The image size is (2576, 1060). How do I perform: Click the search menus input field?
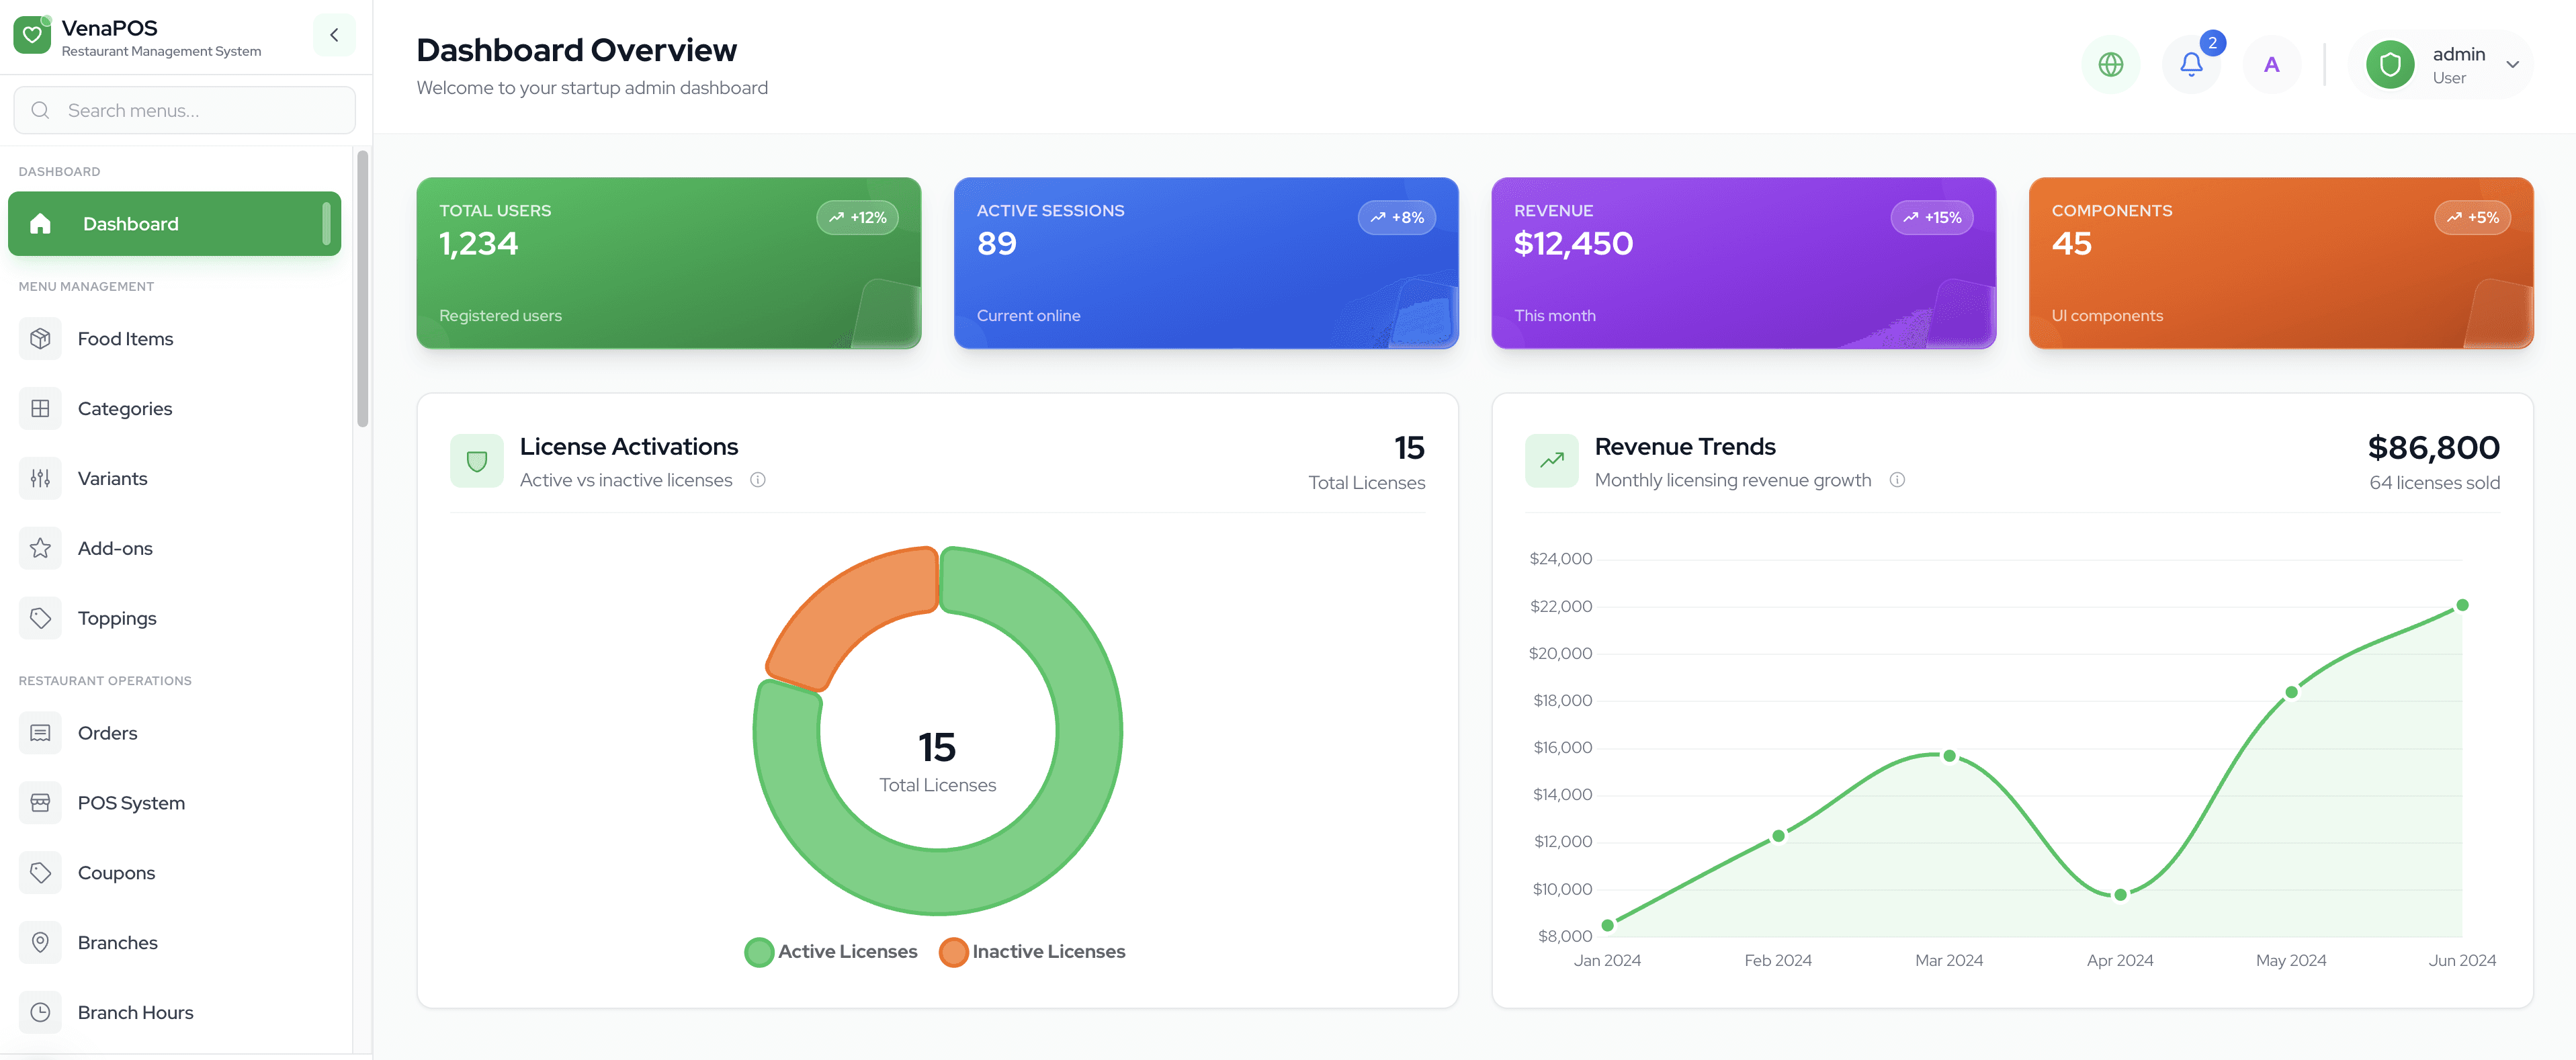point(184,110)
